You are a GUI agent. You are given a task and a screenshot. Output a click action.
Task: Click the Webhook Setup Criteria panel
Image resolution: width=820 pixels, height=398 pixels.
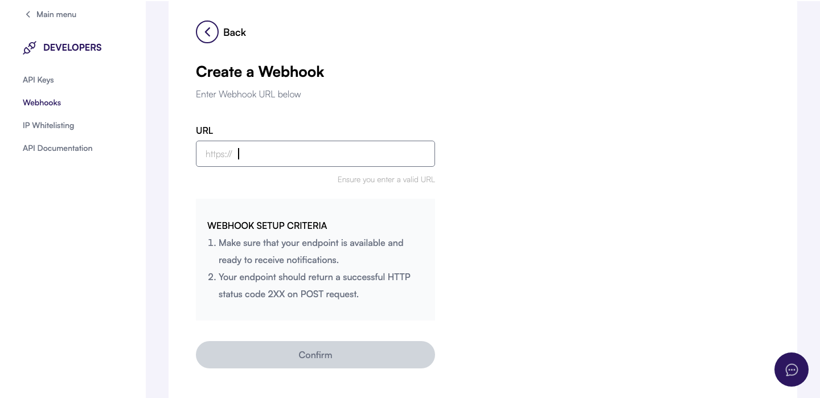[x=315, y=259]
